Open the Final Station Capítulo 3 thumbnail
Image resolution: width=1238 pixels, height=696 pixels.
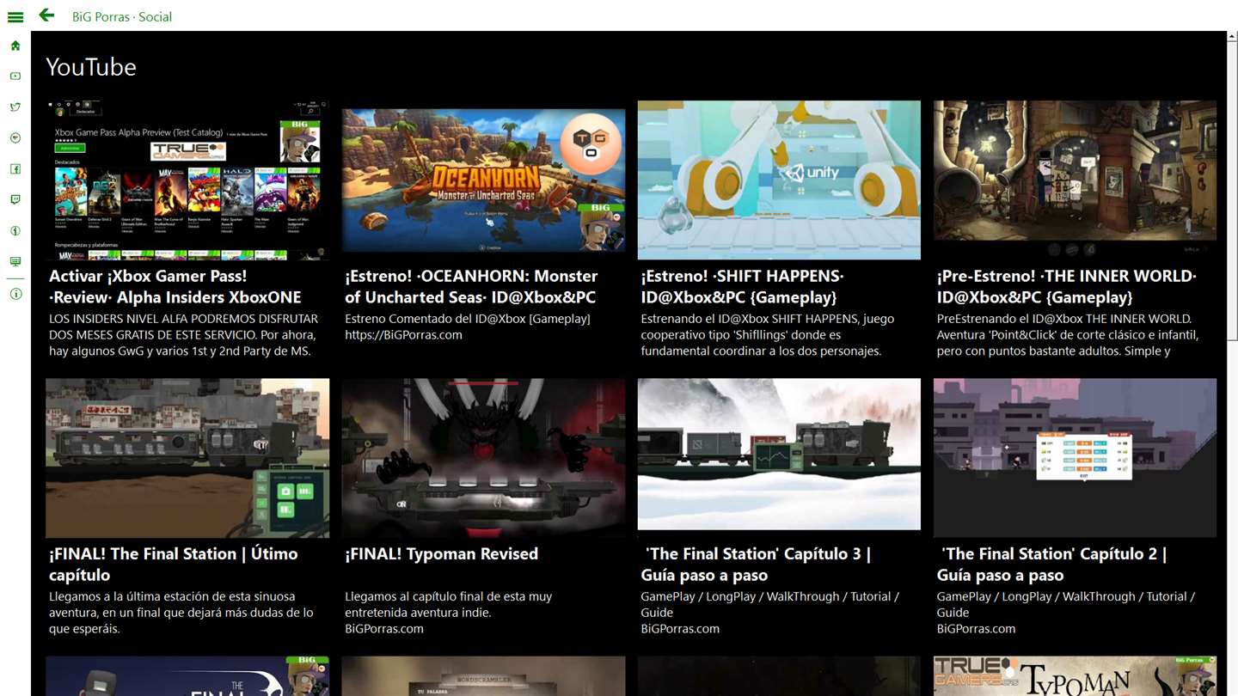[x=779, y=455]
